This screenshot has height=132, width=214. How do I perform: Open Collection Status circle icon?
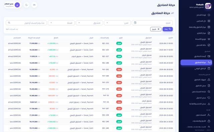[209, 45]
